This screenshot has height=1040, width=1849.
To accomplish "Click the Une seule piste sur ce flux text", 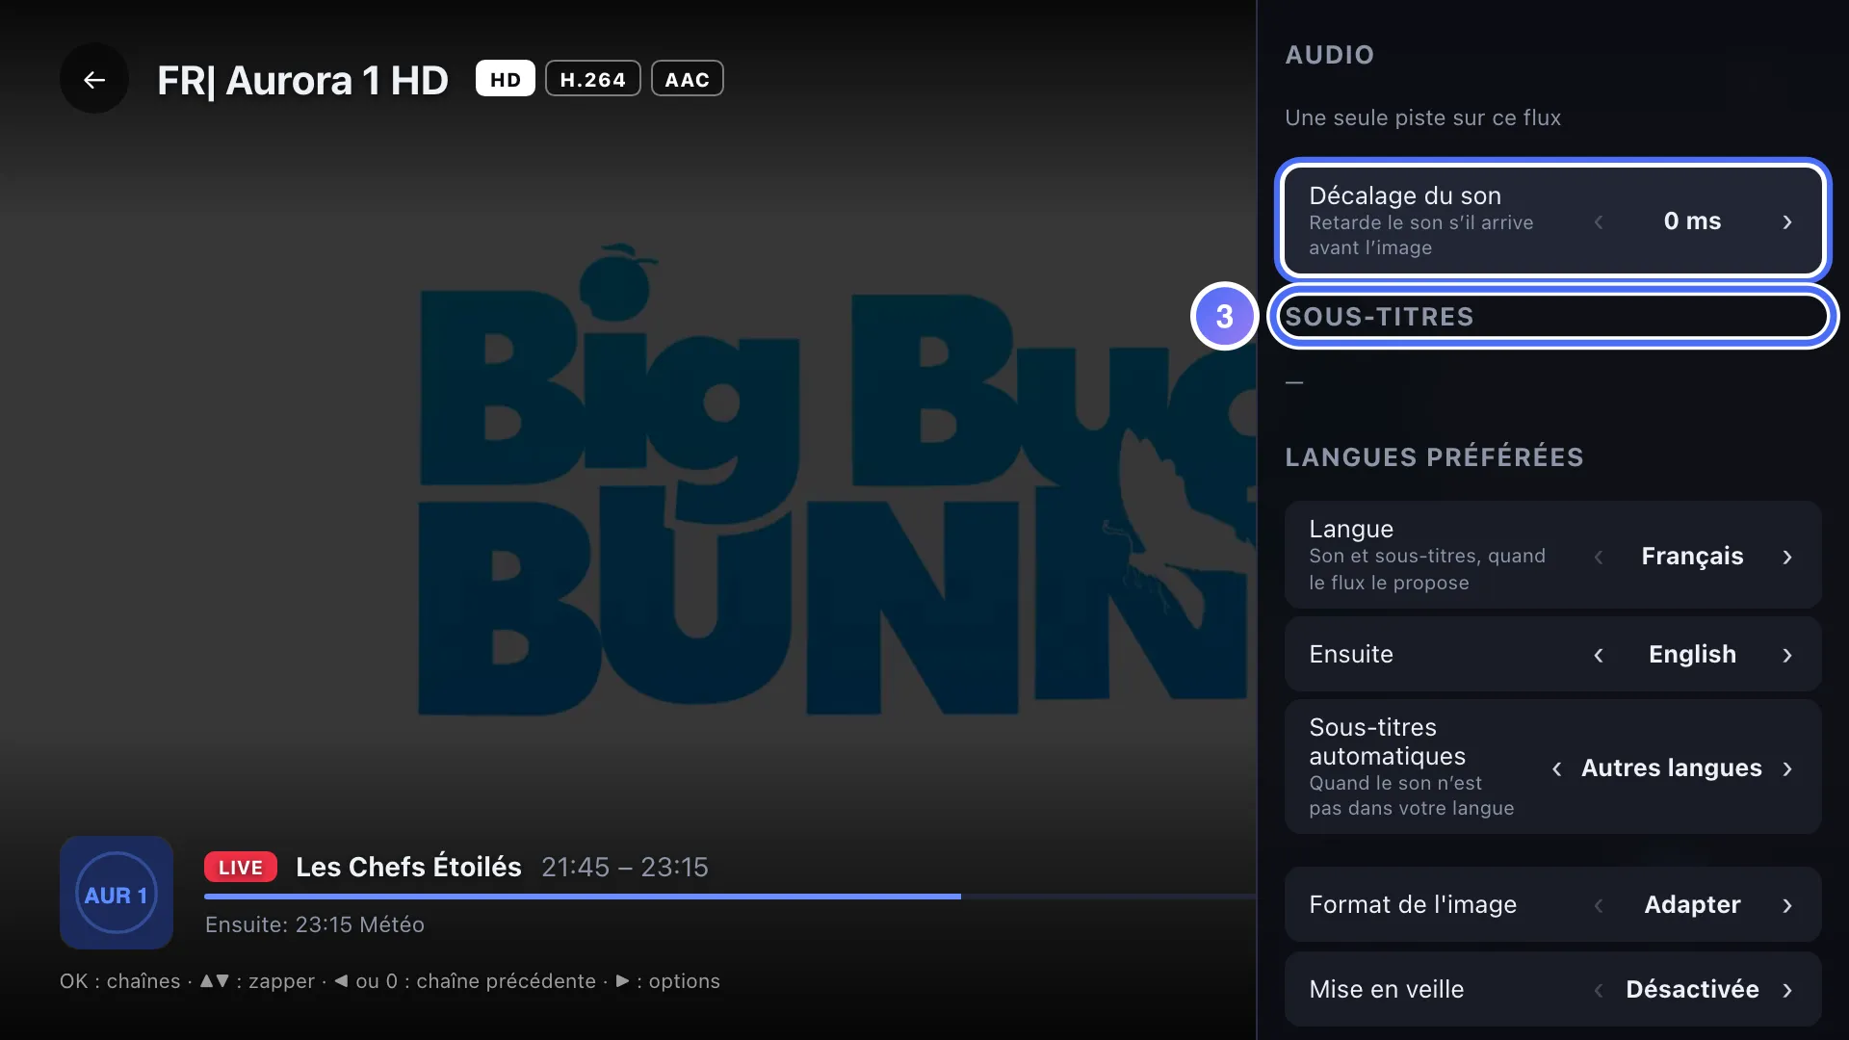I will tap(1422, 117).
